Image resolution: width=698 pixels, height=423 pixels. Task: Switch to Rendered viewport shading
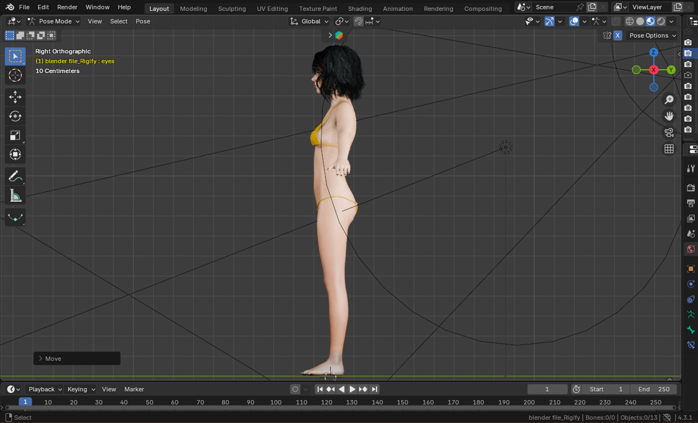[661, 21]
